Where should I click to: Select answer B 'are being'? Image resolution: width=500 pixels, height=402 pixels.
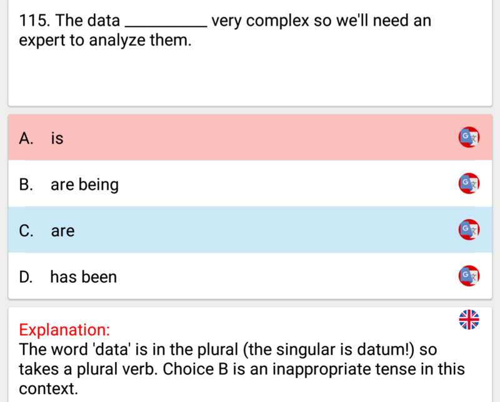pos(250,184)
